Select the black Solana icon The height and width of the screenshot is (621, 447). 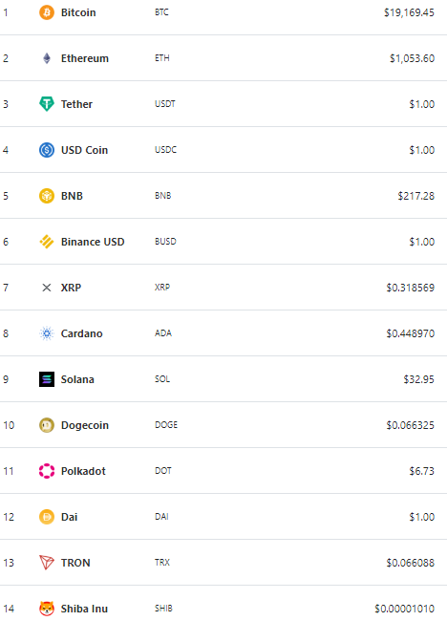click(x=46, y=379)
